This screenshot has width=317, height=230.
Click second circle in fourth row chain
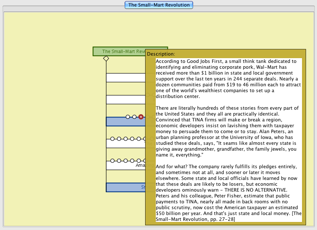tap(119, 139)
